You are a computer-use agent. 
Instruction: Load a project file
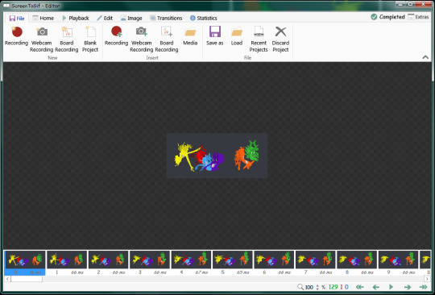[x=237, y=36]
